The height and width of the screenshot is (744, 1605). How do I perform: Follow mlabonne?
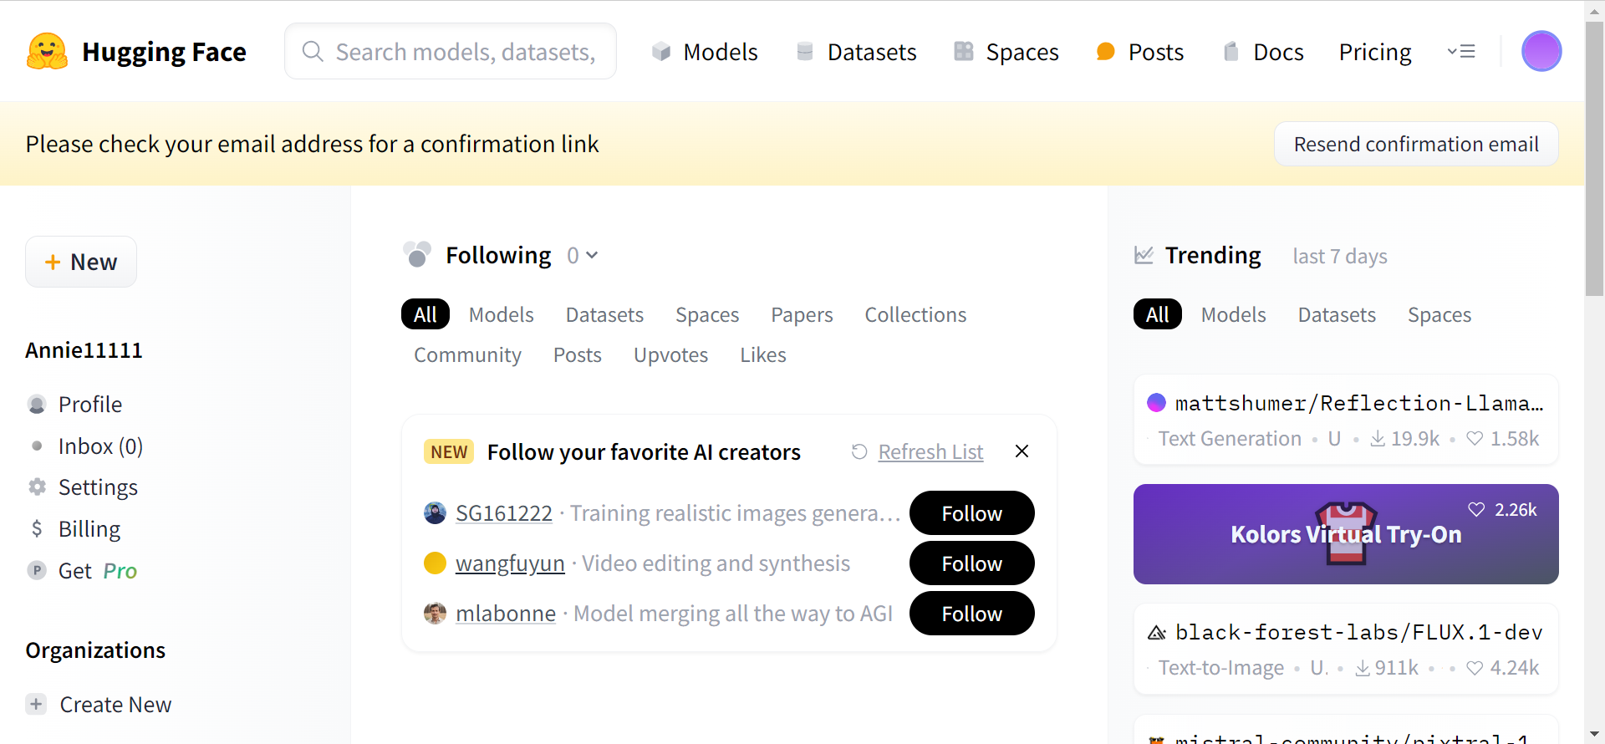click(971, 614)
